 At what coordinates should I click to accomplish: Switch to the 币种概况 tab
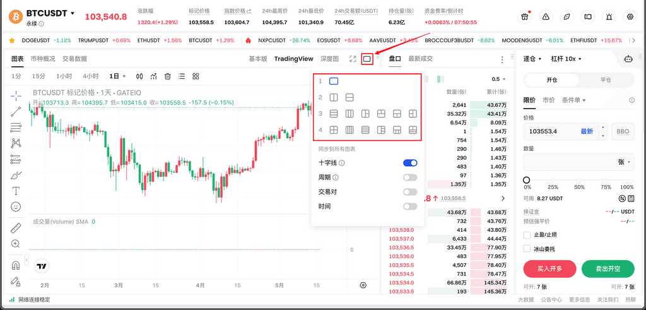[x=43, y=59]
